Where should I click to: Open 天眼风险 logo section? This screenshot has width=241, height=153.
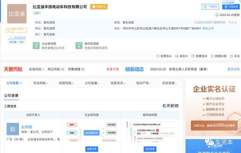[13, 69]
